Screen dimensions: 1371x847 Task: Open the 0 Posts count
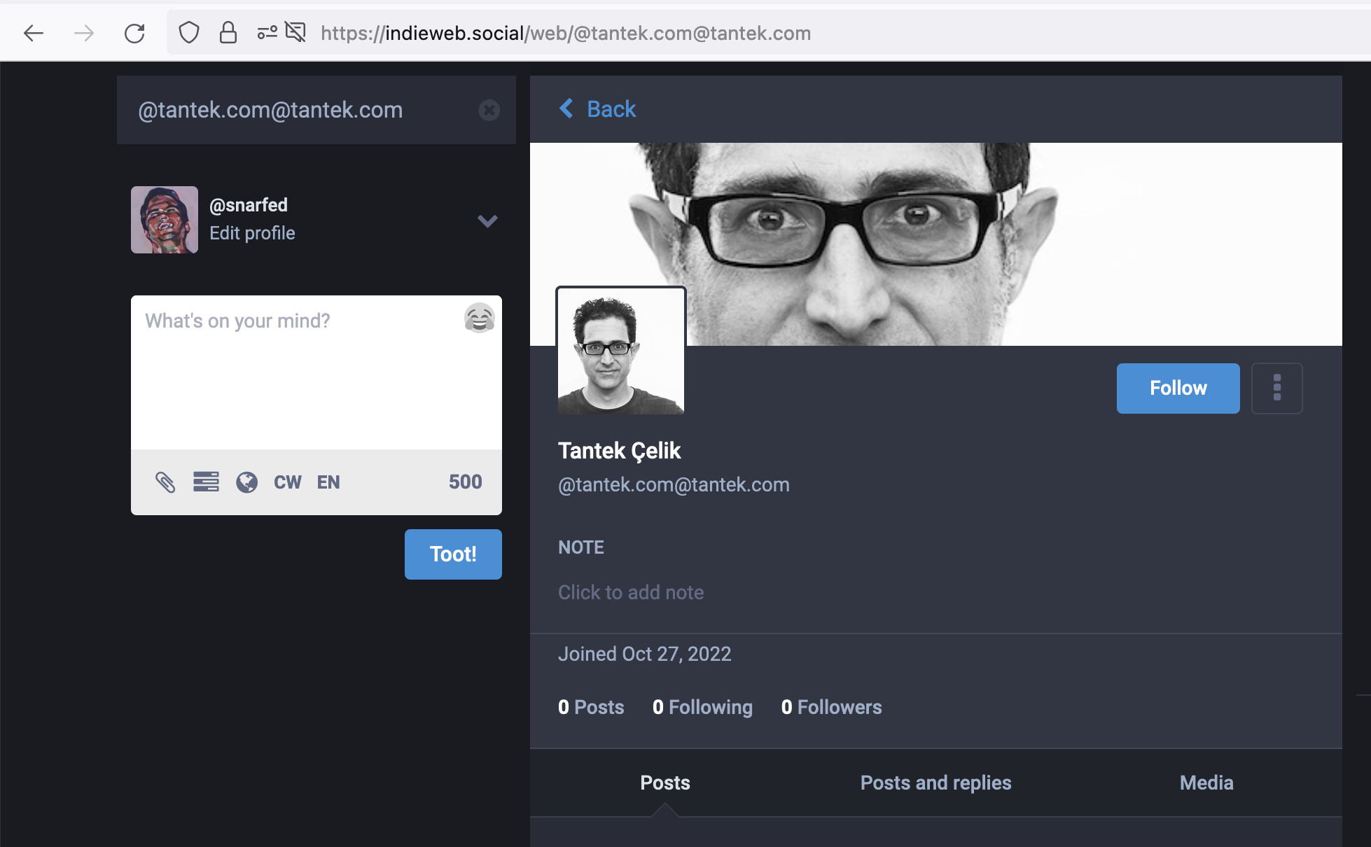point(591,707)
